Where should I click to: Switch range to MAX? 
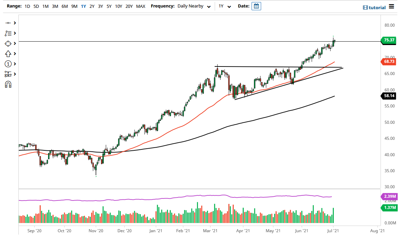pyautogui.click(x=140, y=6)
